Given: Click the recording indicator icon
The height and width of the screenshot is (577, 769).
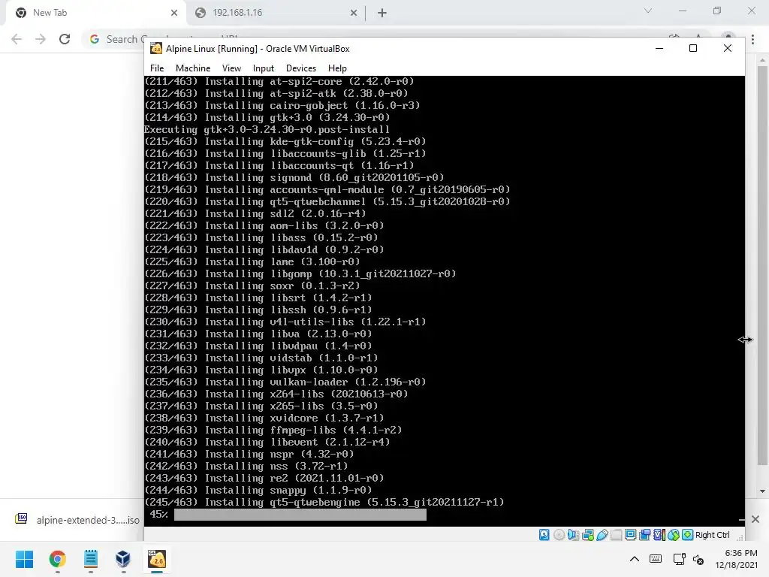Looking at the screenshot, I should click(x=644, y=535).
